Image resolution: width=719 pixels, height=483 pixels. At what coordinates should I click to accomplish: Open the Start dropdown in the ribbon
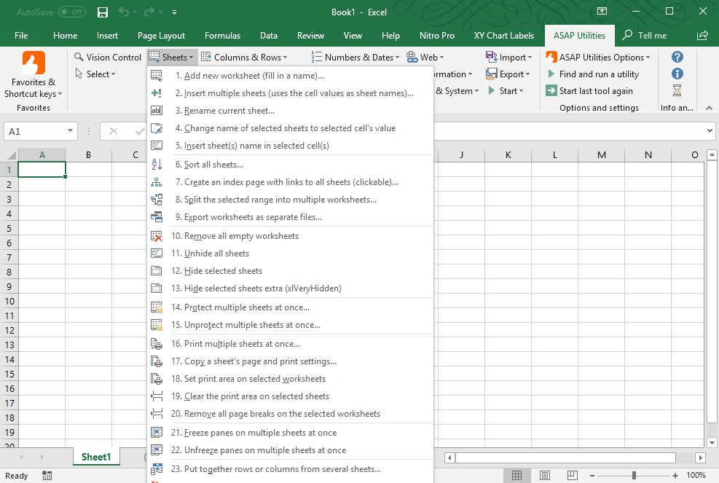tap(506, 90)
